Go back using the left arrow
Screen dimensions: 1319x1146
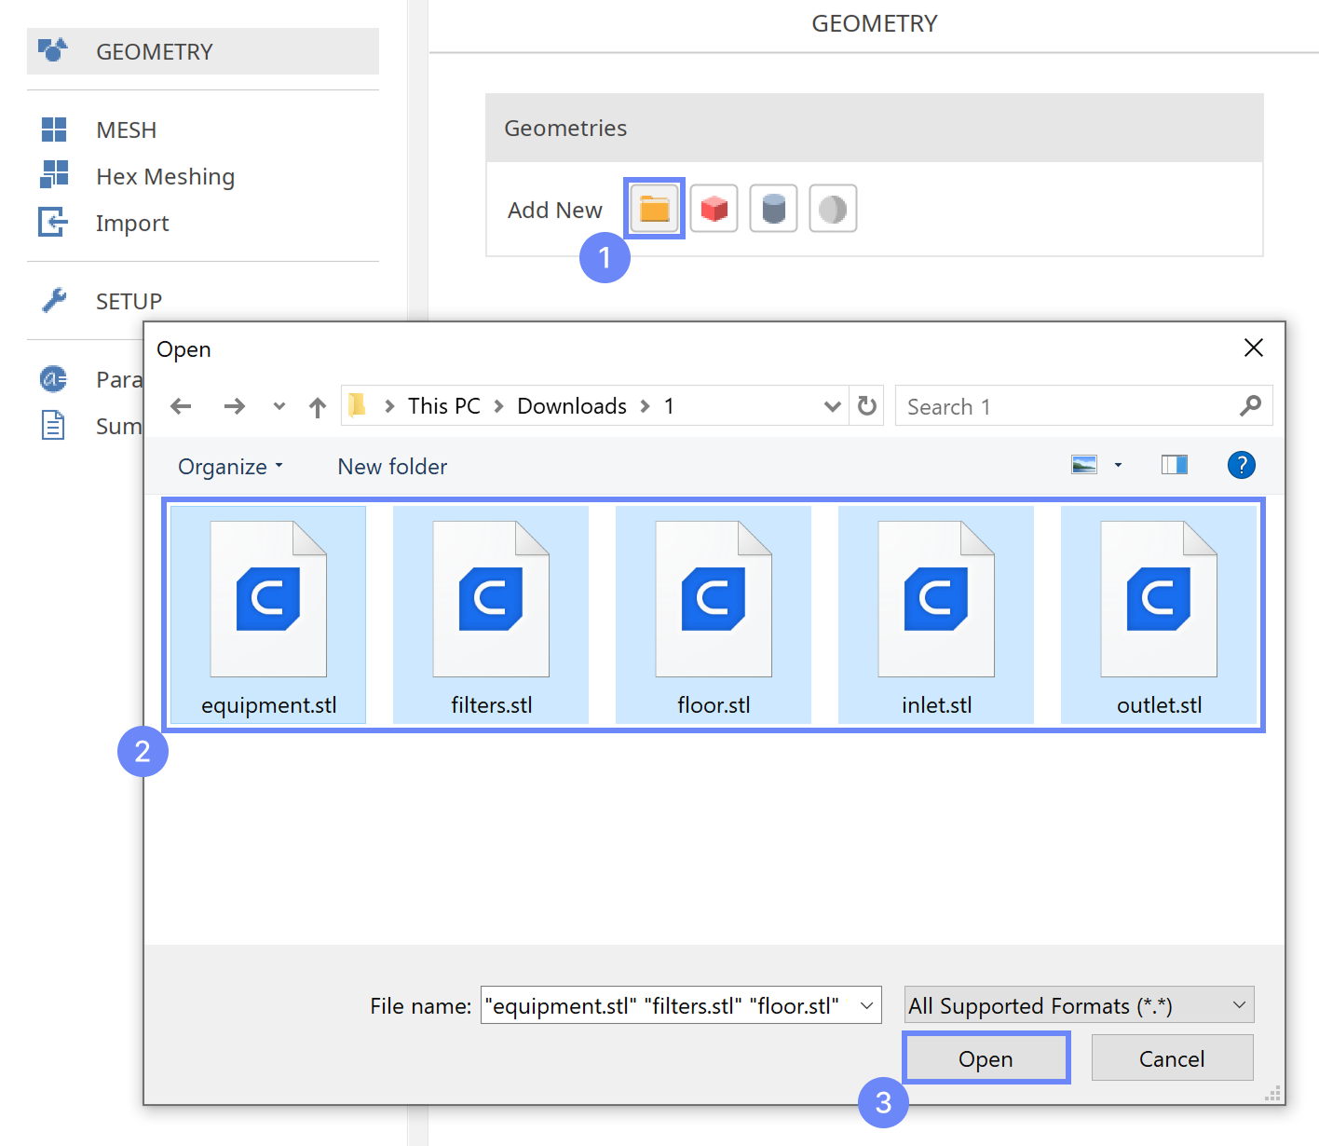[181, 406]
